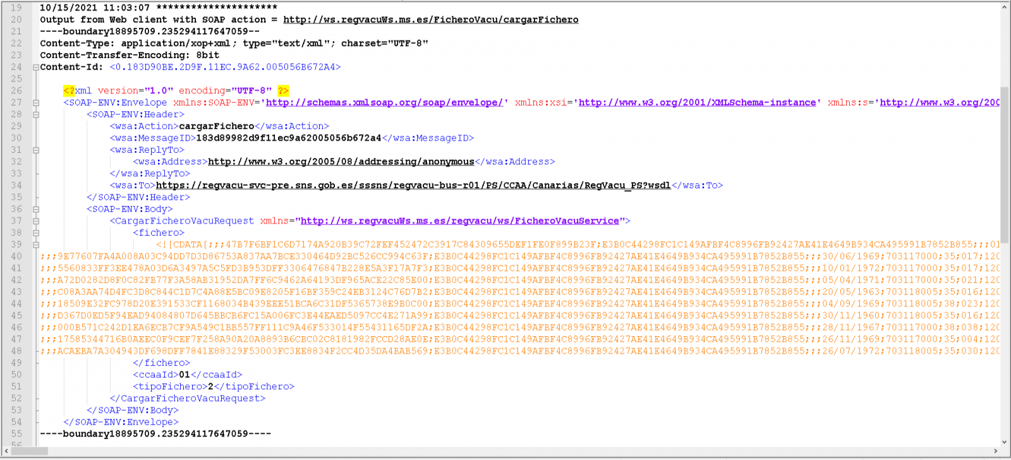The height and width of the screenshot is (460, 1011).
Task: Collapse the CDATA block fold marker
Action: pyautogui.click(x=36, y=245)
